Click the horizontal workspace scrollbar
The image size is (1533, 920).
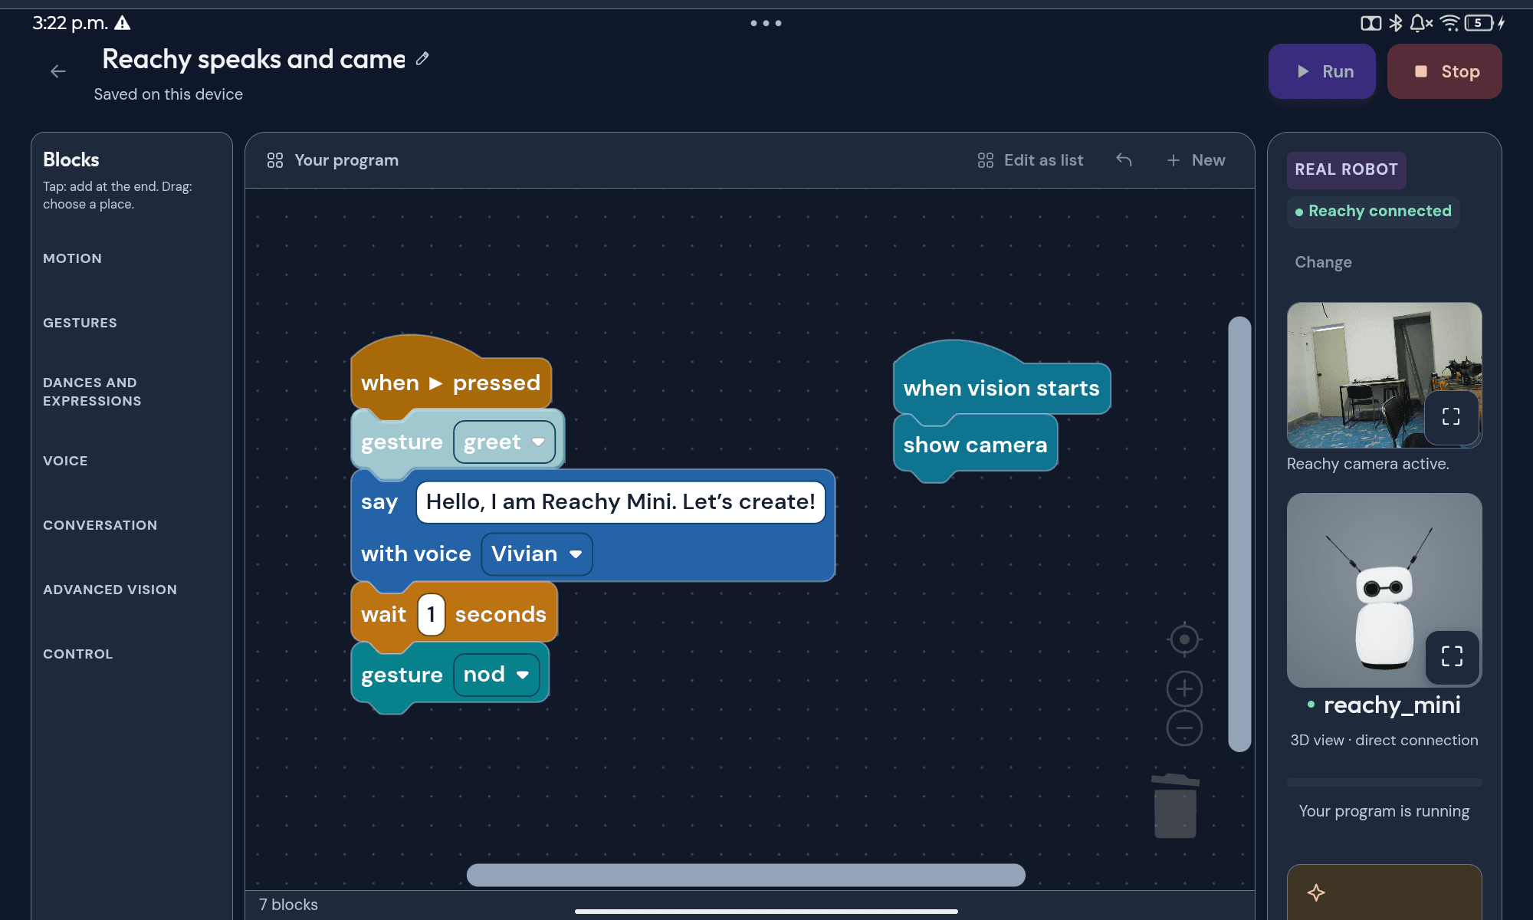(746, 875)
